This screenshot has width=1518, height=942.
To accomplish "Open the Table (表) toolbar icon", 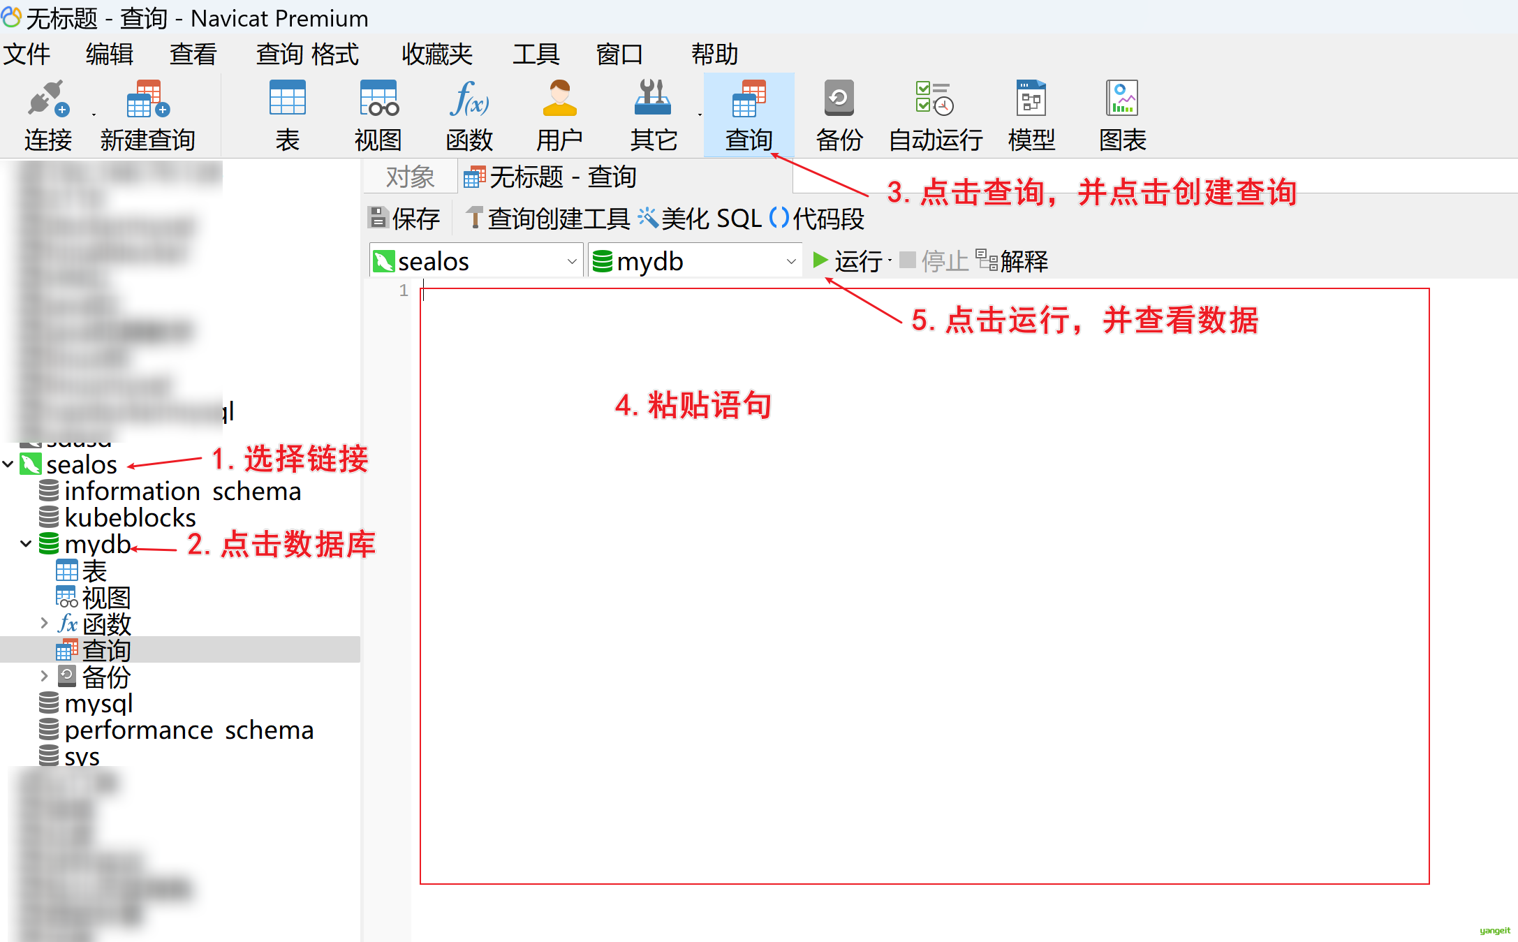I will click(x=287, y=115).
